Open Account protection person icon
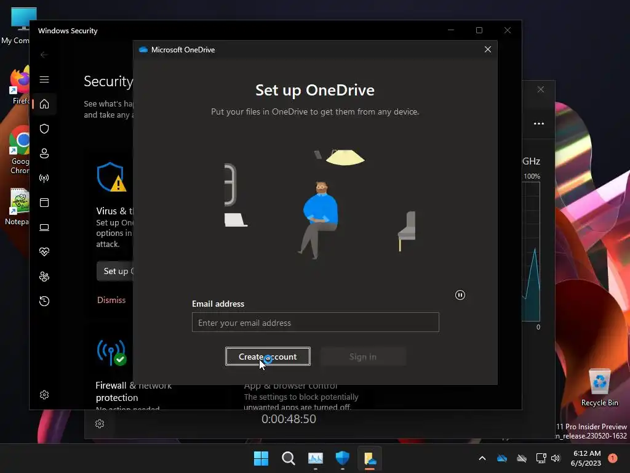Image resolution: width=630 pixels, height=473 pixels. point(44,153)
